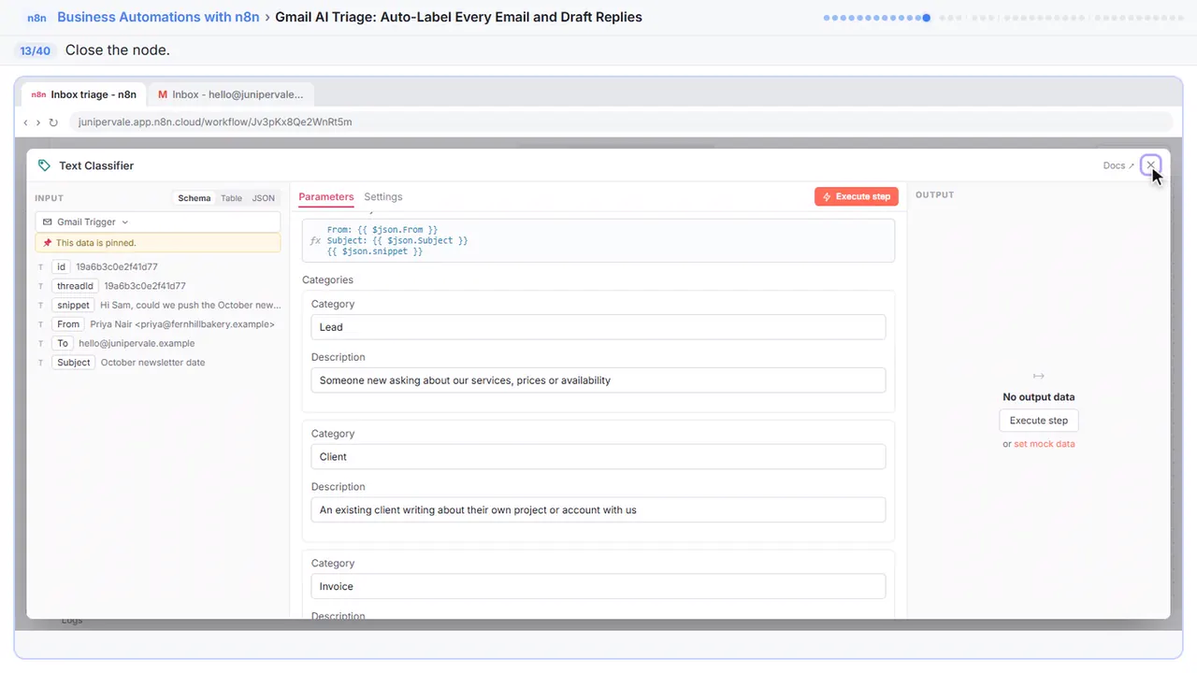Screen dimensions: 1197x673
Task: Click the Category field containing Client
Action: click(598, 457)
